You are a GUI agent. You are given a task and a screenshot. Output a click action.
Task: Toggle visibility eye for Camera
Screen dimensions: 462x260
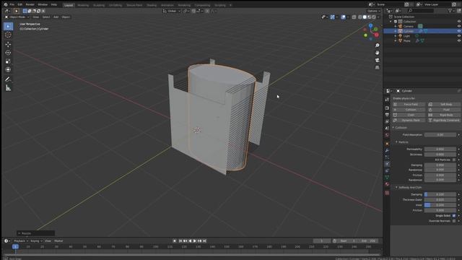point(459,26)
